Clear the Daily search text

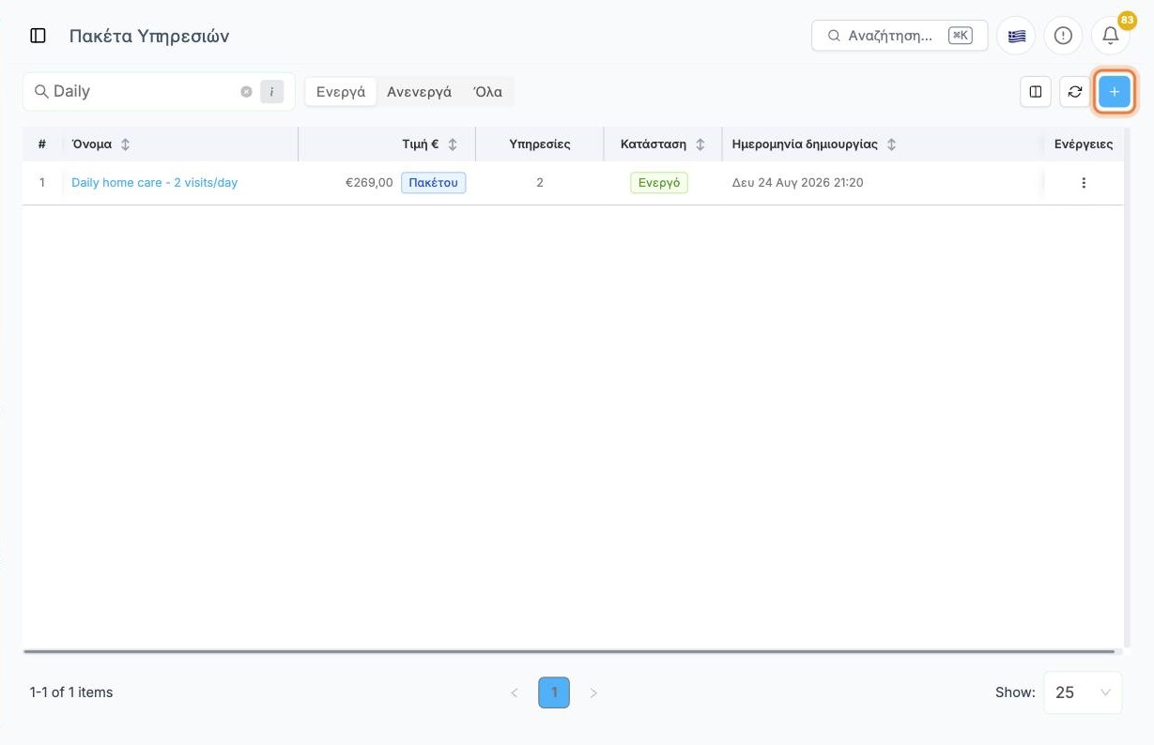pyautogui.click(x=246, y=92)
